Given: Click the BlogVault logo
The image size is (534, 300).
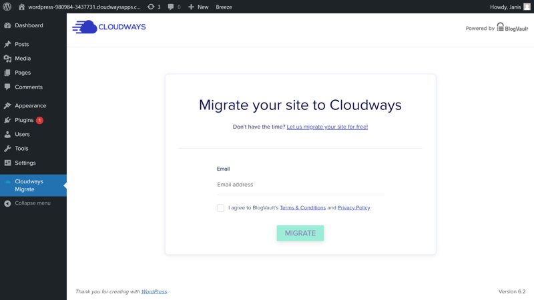Looking at the screenshot, I should [x=512, y=28].
